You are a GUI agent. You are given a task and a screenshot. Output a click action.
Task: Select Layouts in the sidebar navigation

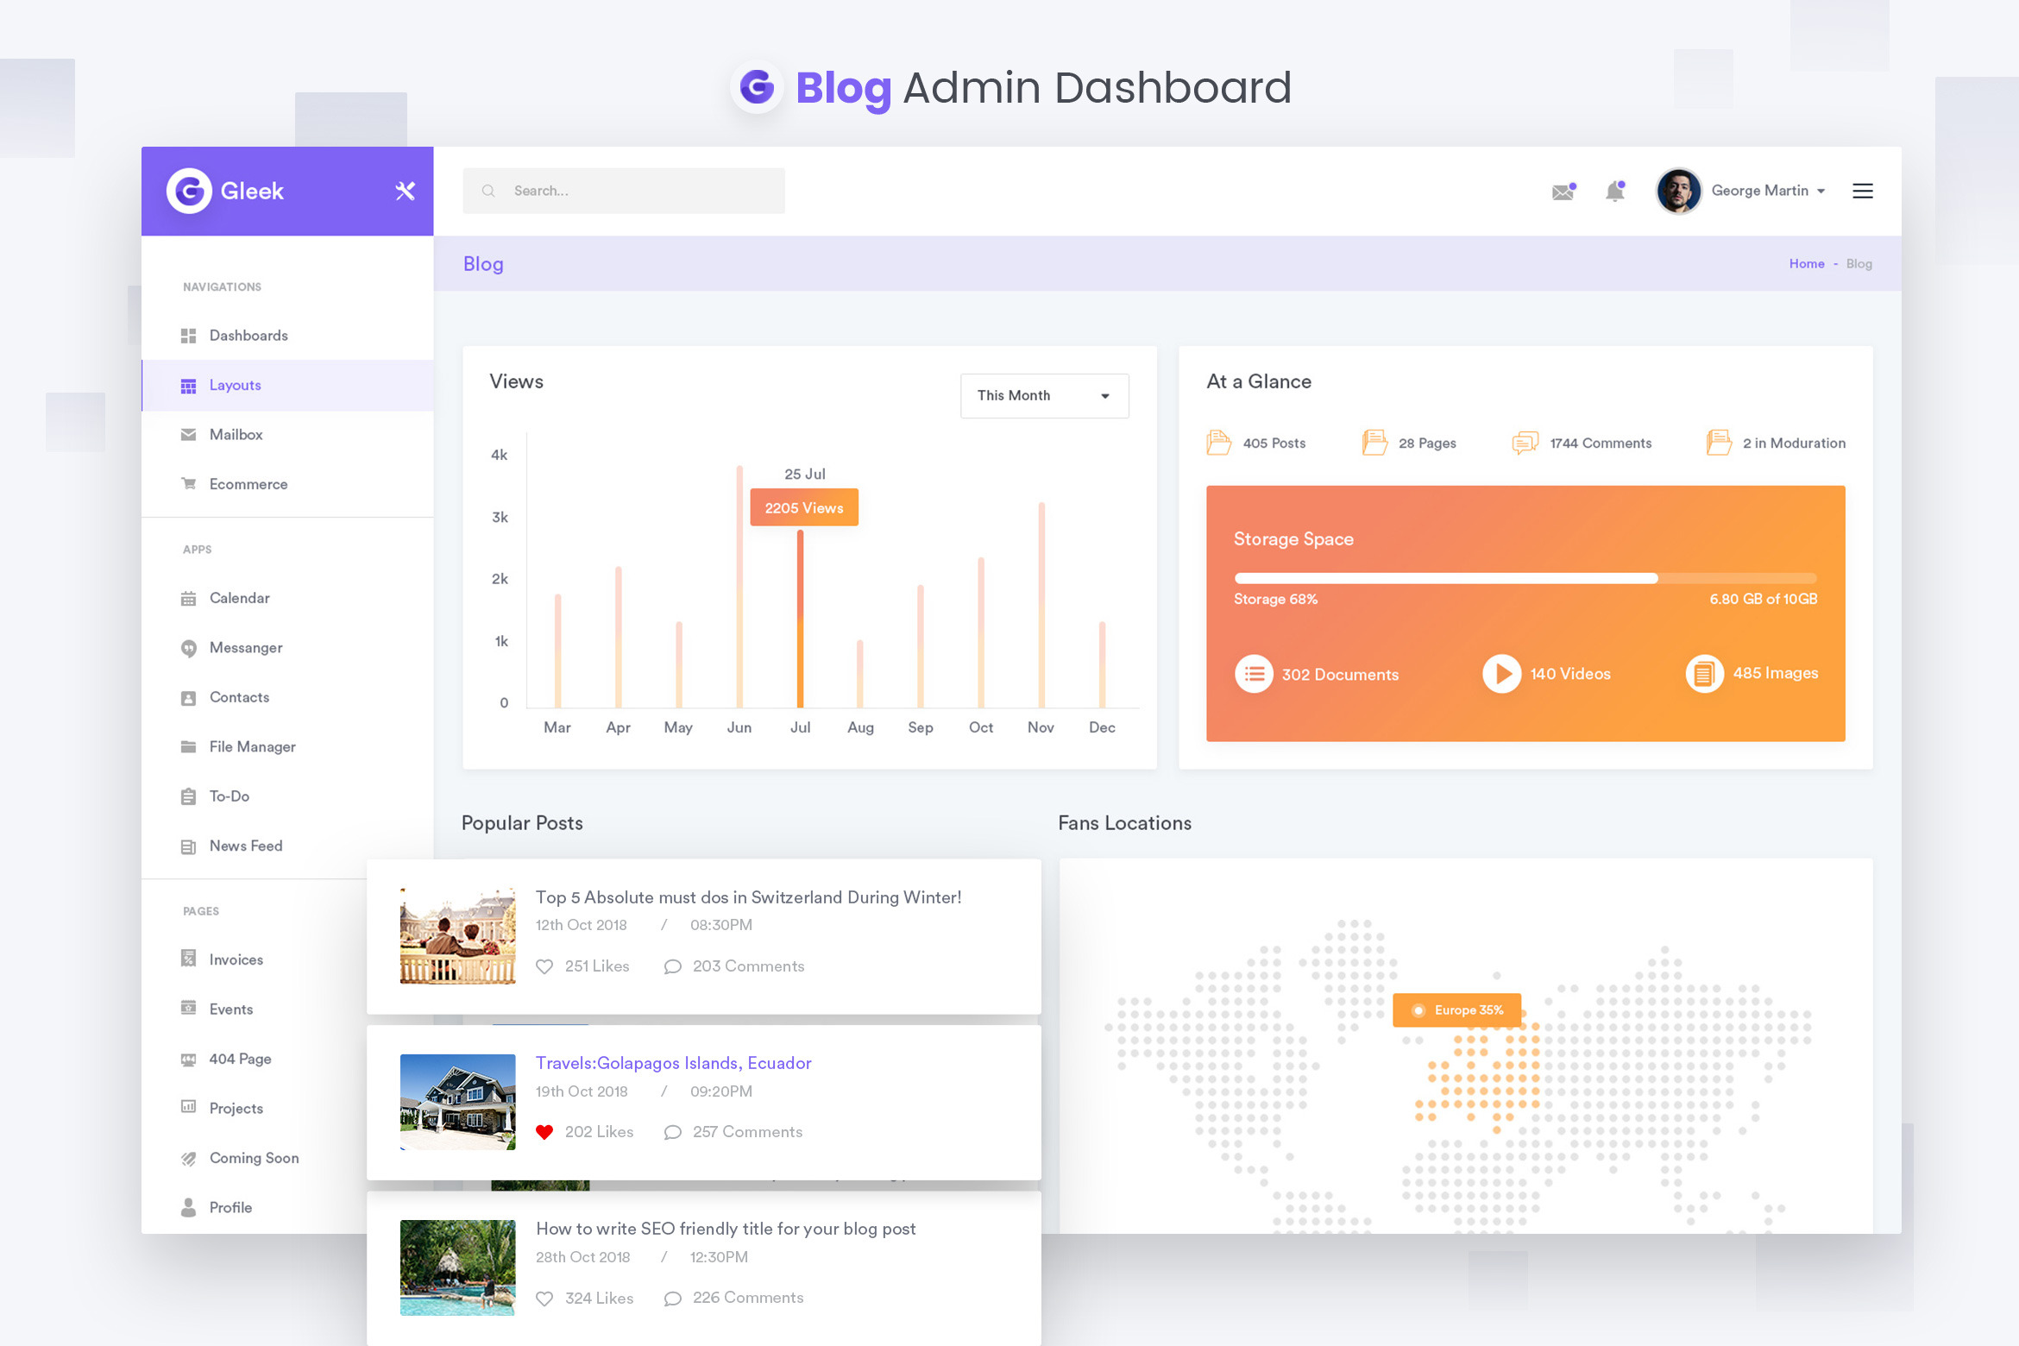pyautogui.click(x=235, y=386)
